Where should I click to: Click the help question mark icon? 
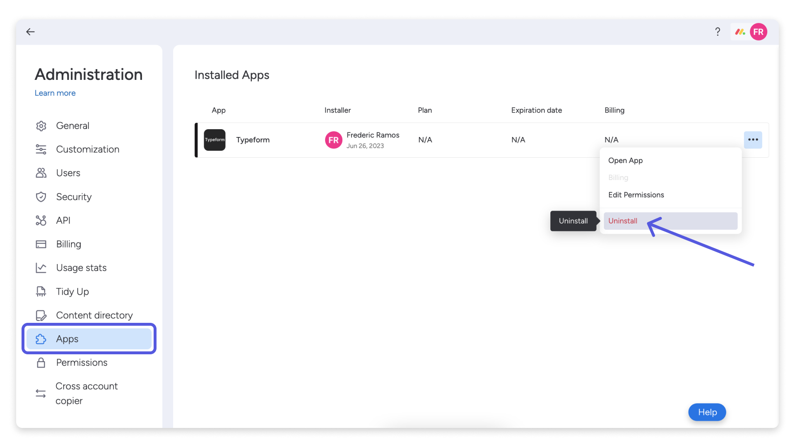[718, 31]
